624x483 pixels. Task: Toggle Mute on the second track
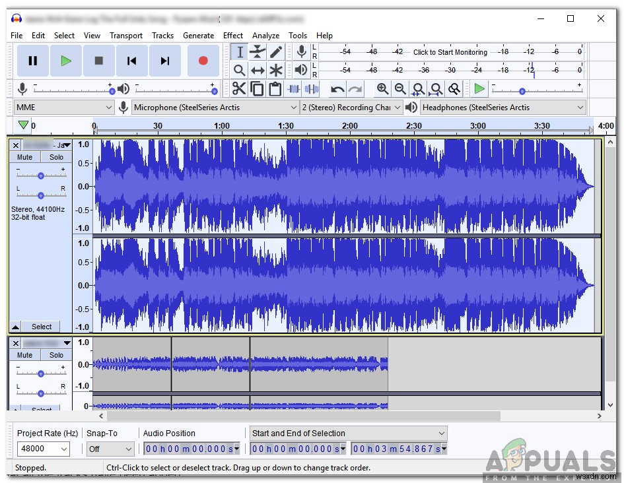(x=24, y=355)
